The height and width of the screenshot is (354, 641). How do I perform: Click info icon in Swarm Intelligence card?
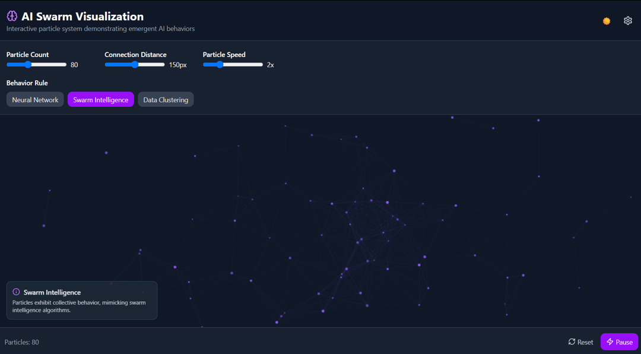pyautogui.click(x=17, y=292)
